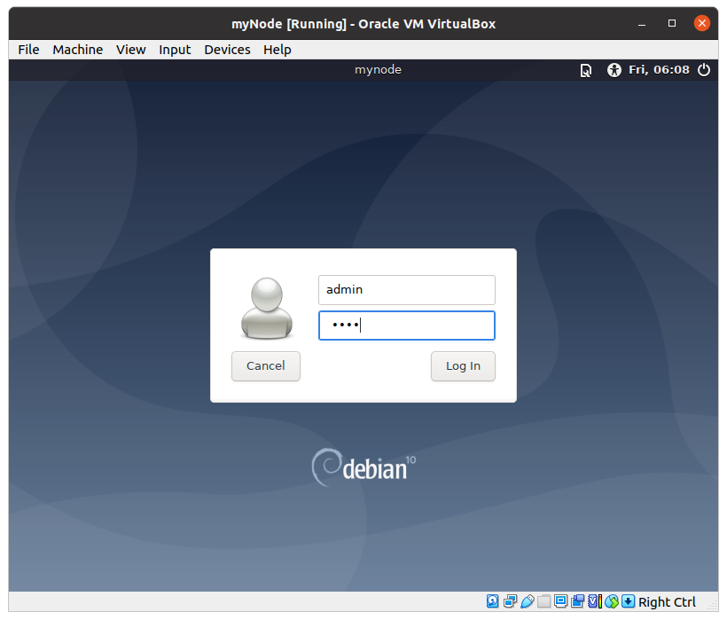The width and height of the screenshot is (727, 620).
Task: Open the session selector icon in top panel
Action: (585, 70)
